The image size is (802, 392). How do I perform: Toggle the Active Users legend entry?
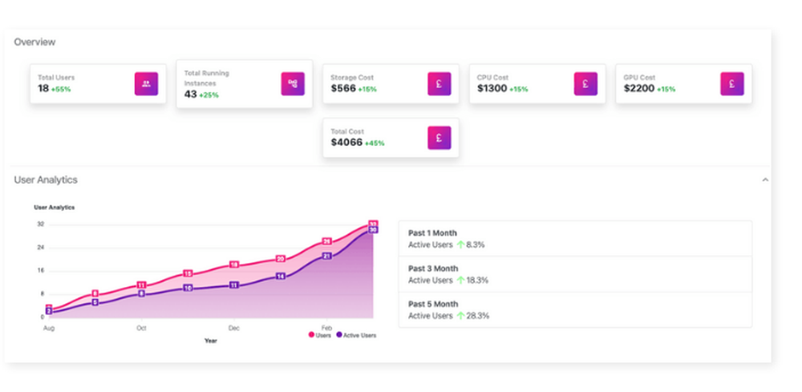(x=356, y=335)
